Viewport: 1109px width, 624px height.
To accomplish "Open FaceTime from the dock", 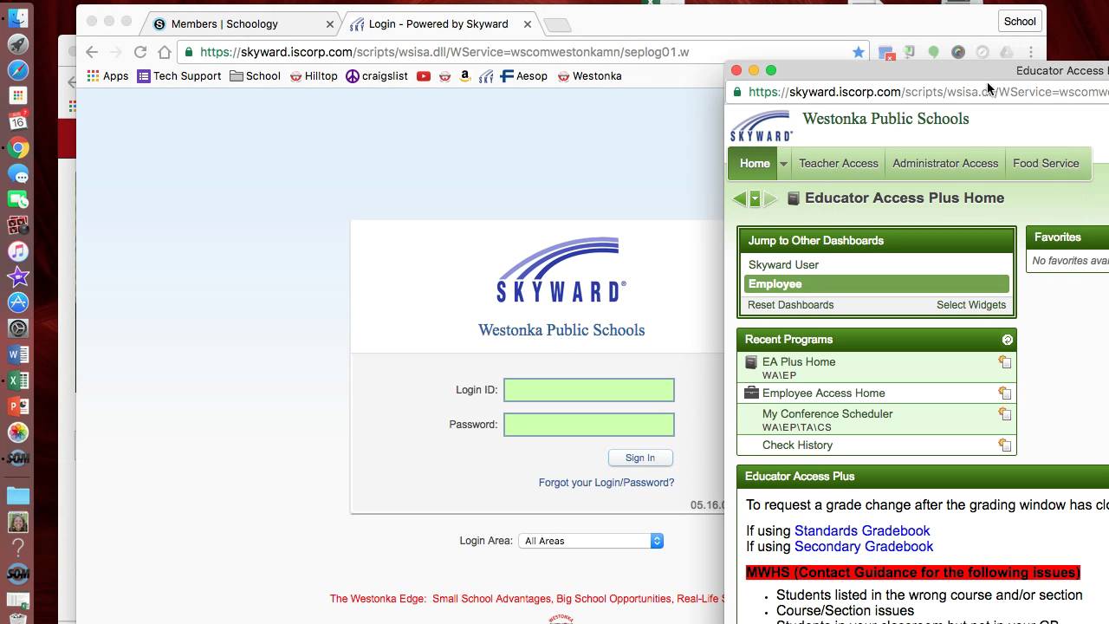I will coord(18,199).
